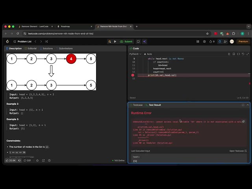This screenshot has width=252, height=189.
Task: Switch to Solutions tab
Action: click(x=46, y=48)
